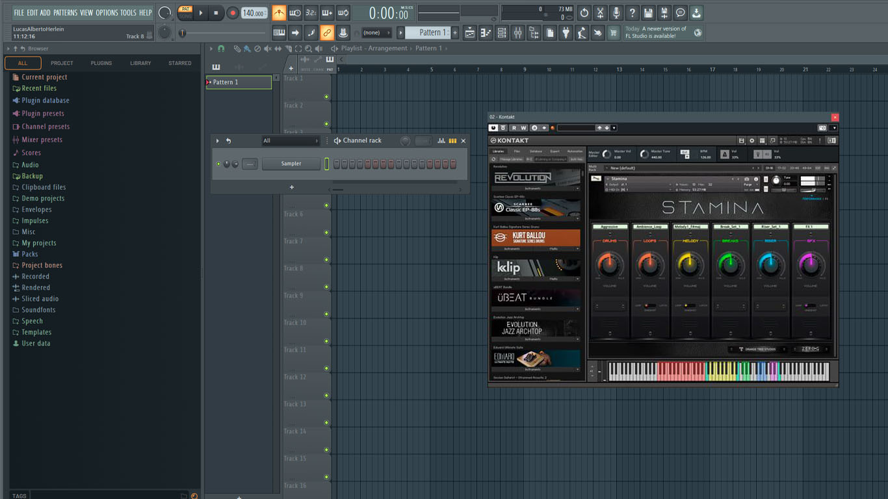Add new channel with plus in Channel rack
The width and height of the screenshot is (888, 499).
pyautogui.click(x=291, y=187)
